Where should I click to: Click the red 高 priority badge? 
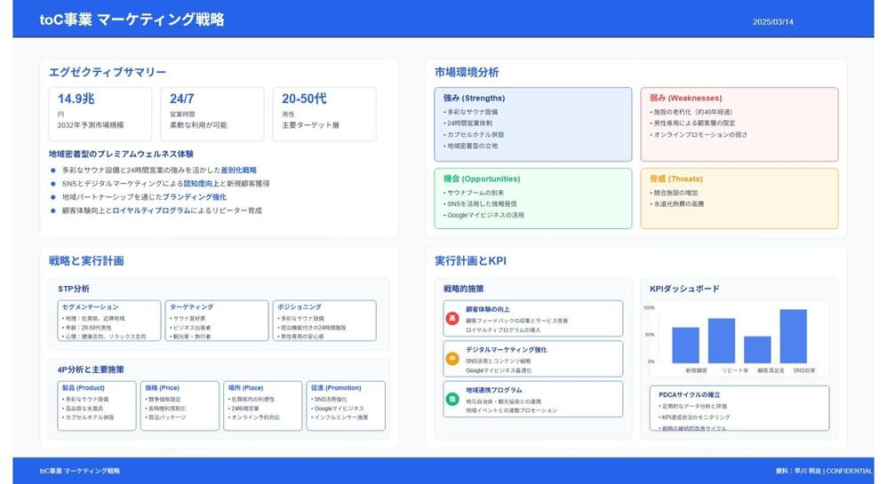tap(452, 318)
